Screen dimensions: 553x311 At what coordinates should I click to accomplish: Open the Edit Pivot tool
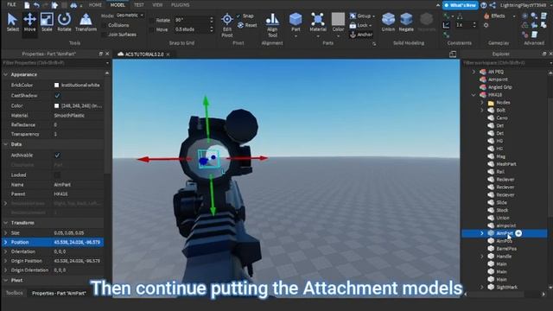(227, 25)
